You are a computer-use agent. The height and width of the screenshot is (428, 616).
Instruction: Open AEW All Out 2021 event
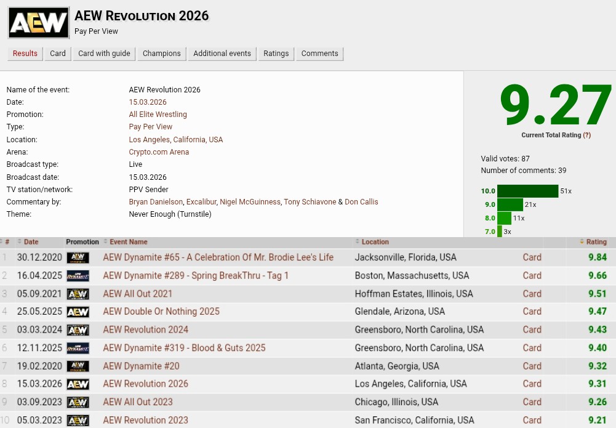coord(137,294)
